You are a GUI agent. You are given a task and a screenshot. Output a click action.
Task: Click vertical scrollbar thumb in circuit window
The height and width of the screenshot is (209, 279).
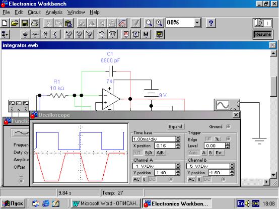coord(273,87)
